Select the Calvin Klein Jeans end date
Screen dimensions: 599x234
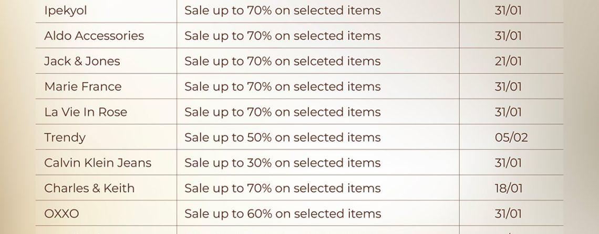pyautogui.click(x=508, y=163)
